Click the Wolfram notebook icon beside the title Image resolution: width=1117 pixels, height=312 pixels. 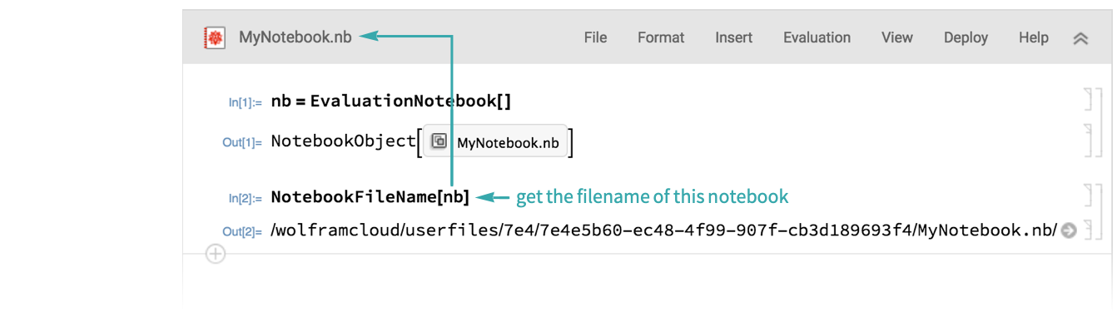tap(215, 37)
